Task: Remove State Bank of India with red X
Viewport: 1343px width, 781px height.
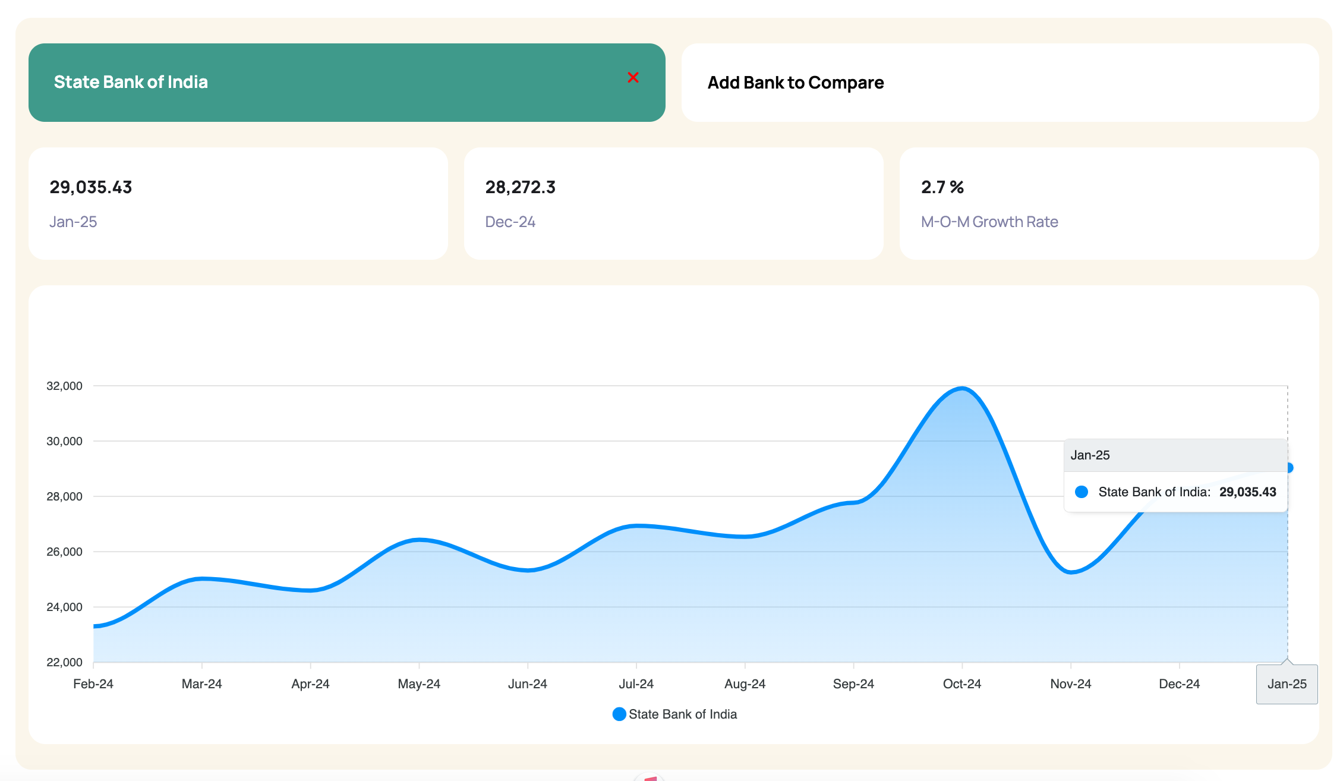Action: point(633,78)
